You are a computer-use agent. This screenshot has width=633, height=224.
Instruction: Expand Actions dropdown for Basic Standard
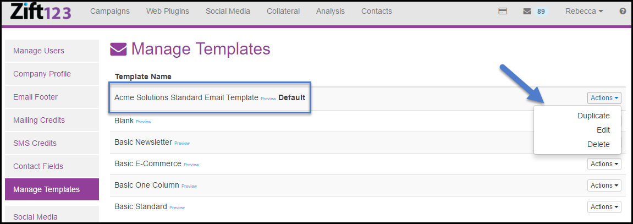tap(604, 207)
